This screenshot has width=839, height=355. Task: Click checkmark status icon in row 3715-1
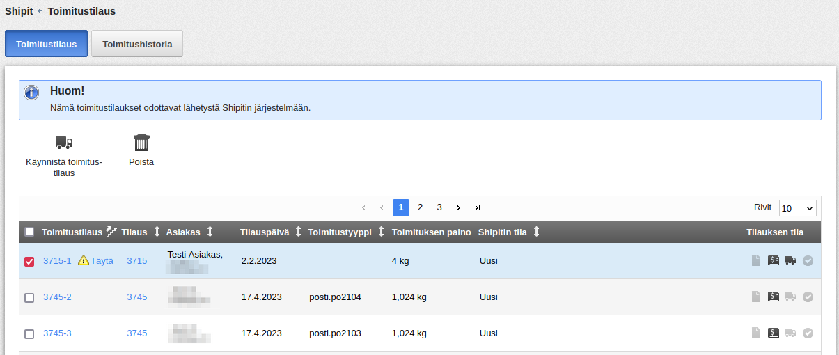click(x=808, y=260)
